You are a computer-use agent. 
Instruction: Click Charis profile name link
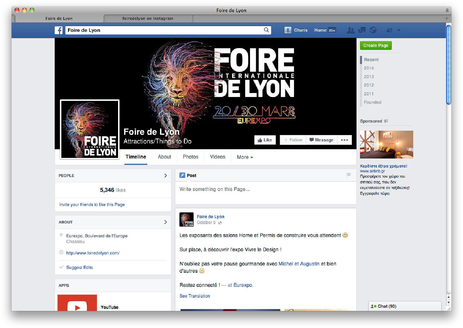click(301, 30)
